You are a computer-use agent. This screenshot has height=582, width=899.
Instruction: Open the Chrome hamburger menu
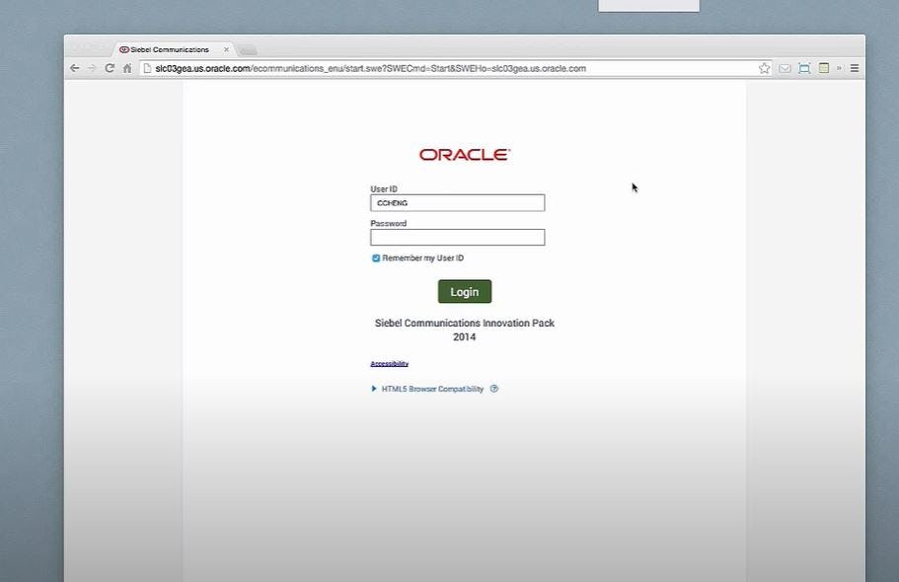click(855, 68)
